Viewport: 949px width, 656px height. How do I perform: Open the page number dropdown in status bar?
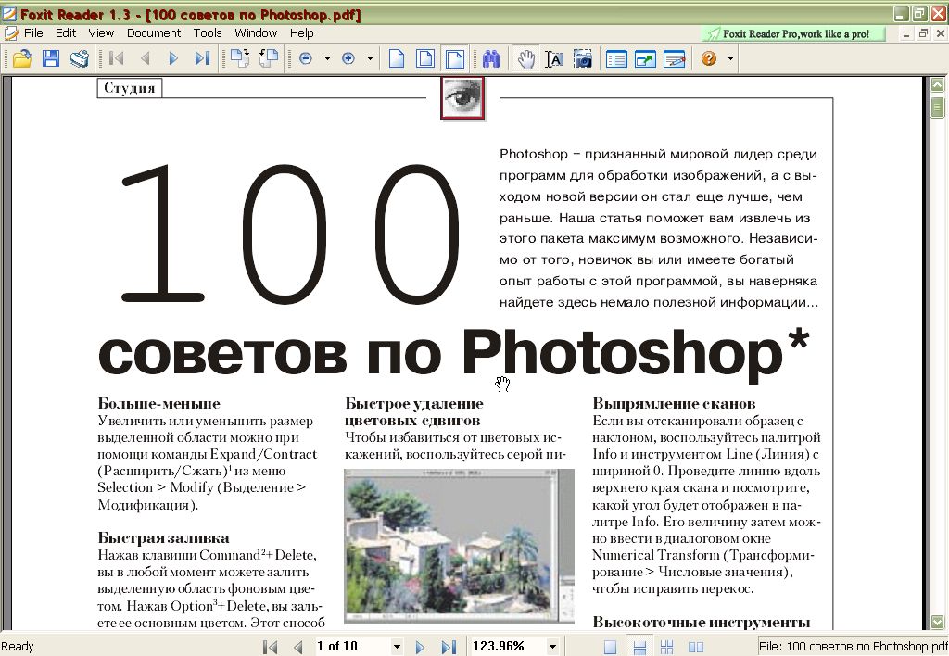(397, 647)
